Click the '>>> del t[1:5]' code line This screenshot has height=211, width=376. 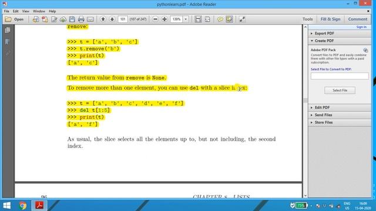point(89,110)
